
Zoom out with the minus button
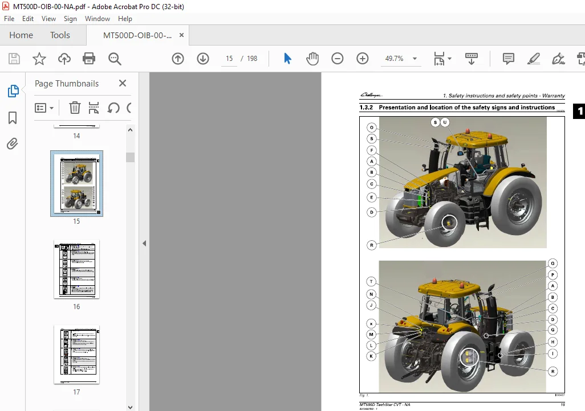338,59
